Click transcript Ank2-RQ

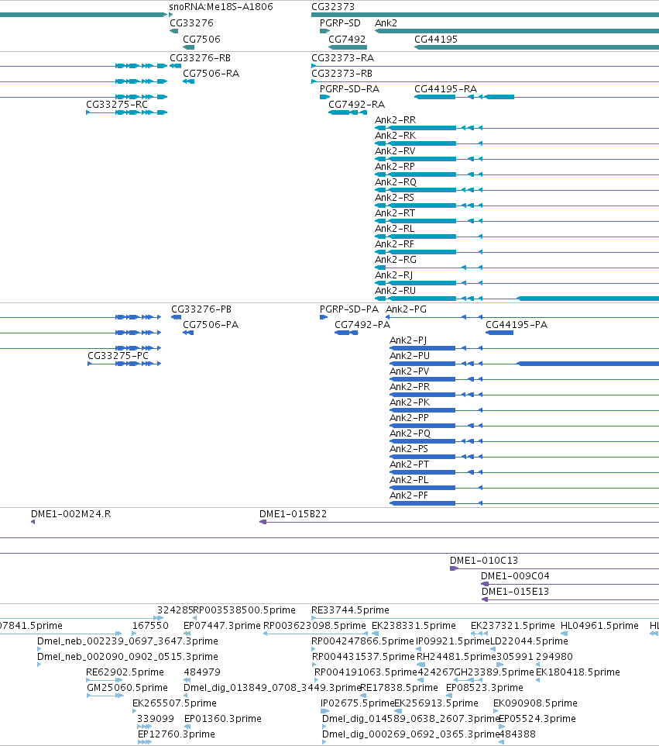pyautogui.click(x=396, y=181)
